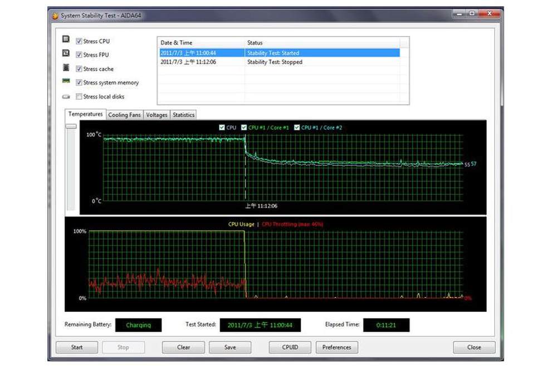The image size is (557, 371).
Task: Click the Date & Time column header
Action: point(202,43)
